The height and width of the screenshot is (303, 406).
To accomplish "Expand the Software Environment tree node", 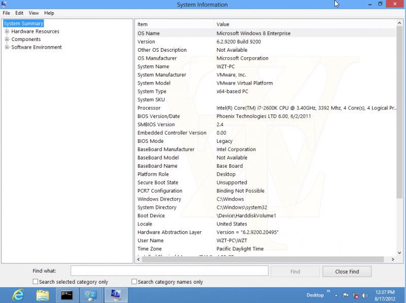I will click(7, 47).
